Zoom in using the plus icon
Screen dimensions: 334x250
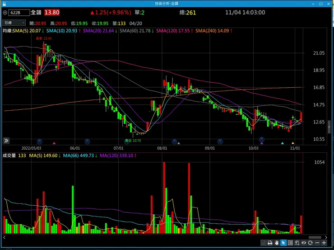coord(324,243)
